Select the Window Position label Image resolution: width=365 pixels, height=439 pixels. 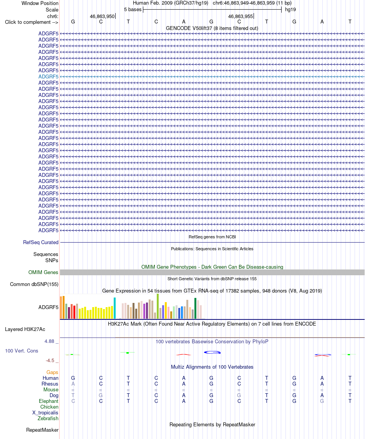tap(40, 3)
